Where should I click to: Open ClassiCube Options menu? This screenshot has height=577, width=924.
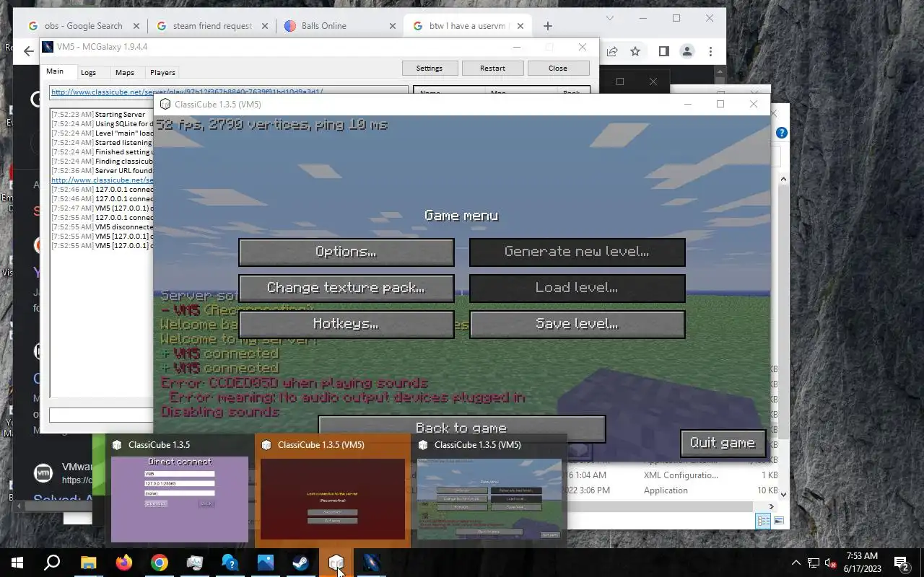[346, 252]
